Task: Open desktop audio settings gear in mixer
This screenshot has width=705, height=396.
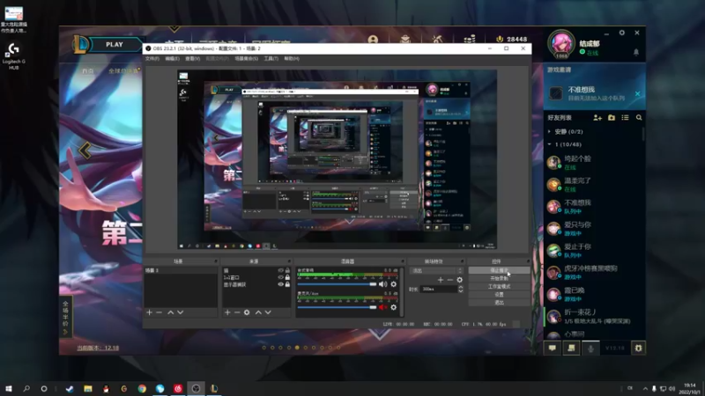Action: point(393,284)
